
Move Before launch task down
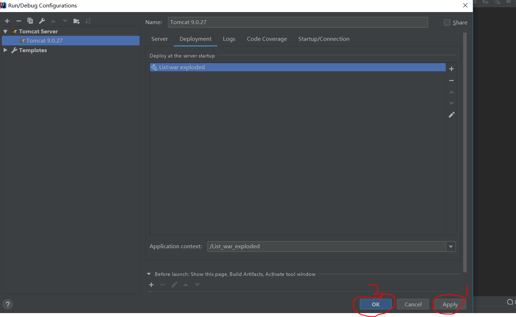[x=197, y=285]
